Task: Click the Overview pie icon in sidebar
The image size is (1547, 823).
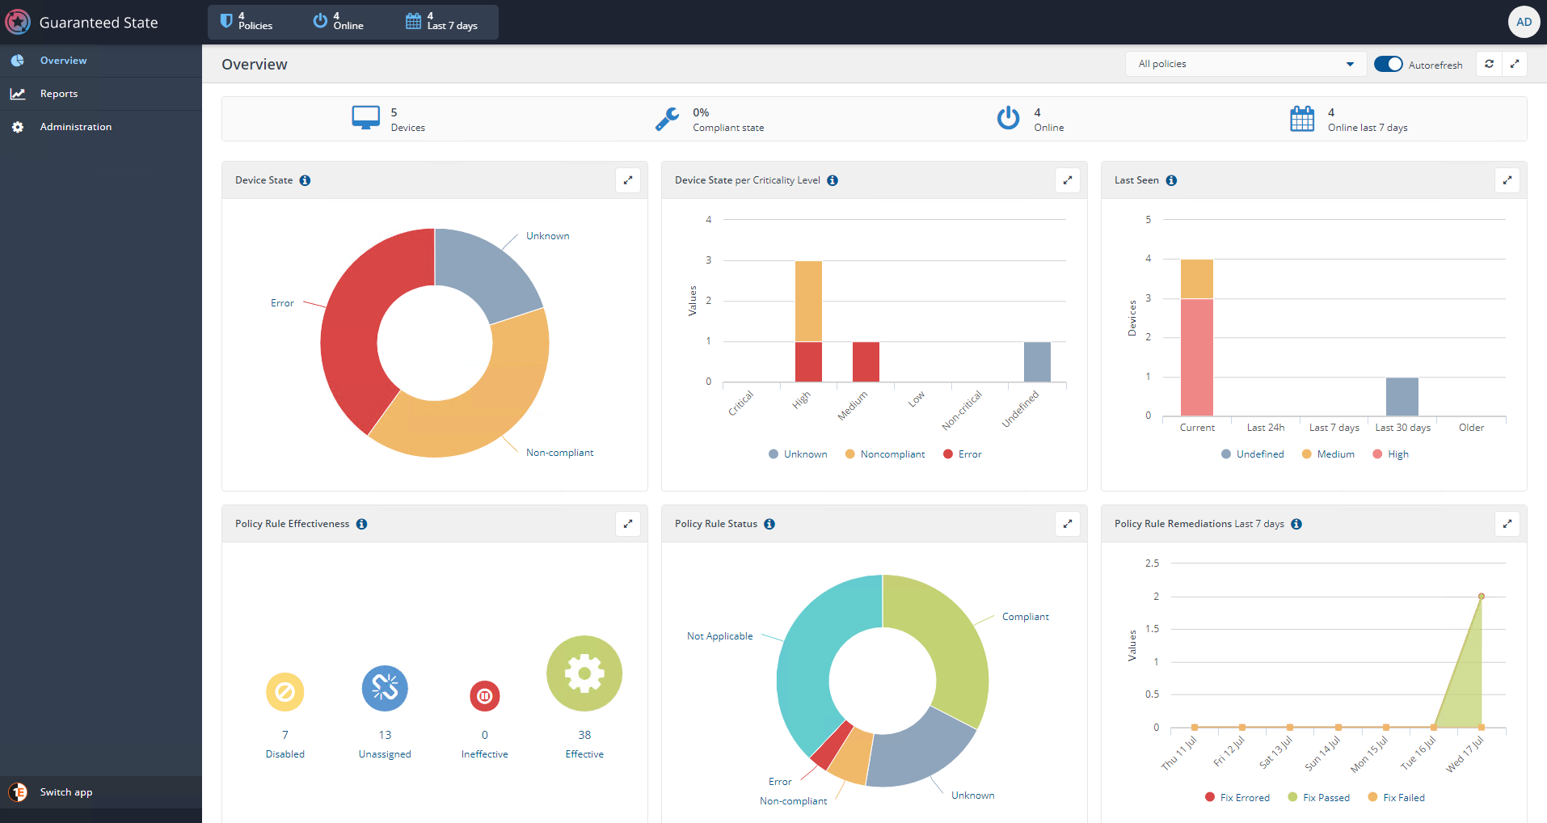Action: click(x=18, y=61)
